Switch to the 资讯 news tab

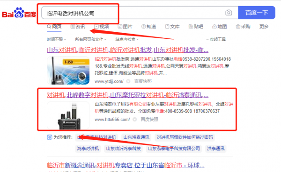point(78,27)
